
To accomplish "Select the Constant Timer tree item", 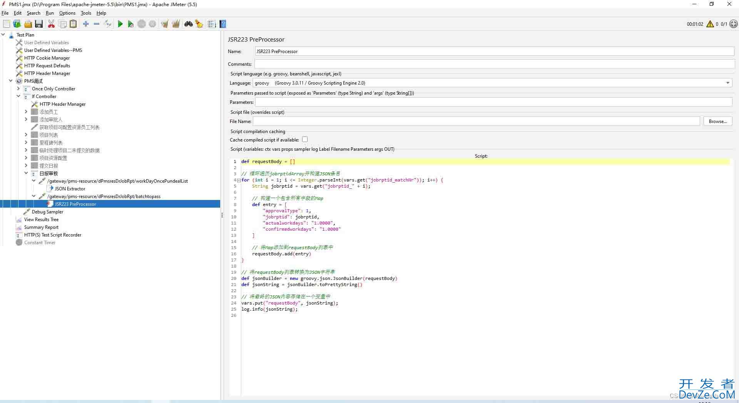I will click(40, 243).
